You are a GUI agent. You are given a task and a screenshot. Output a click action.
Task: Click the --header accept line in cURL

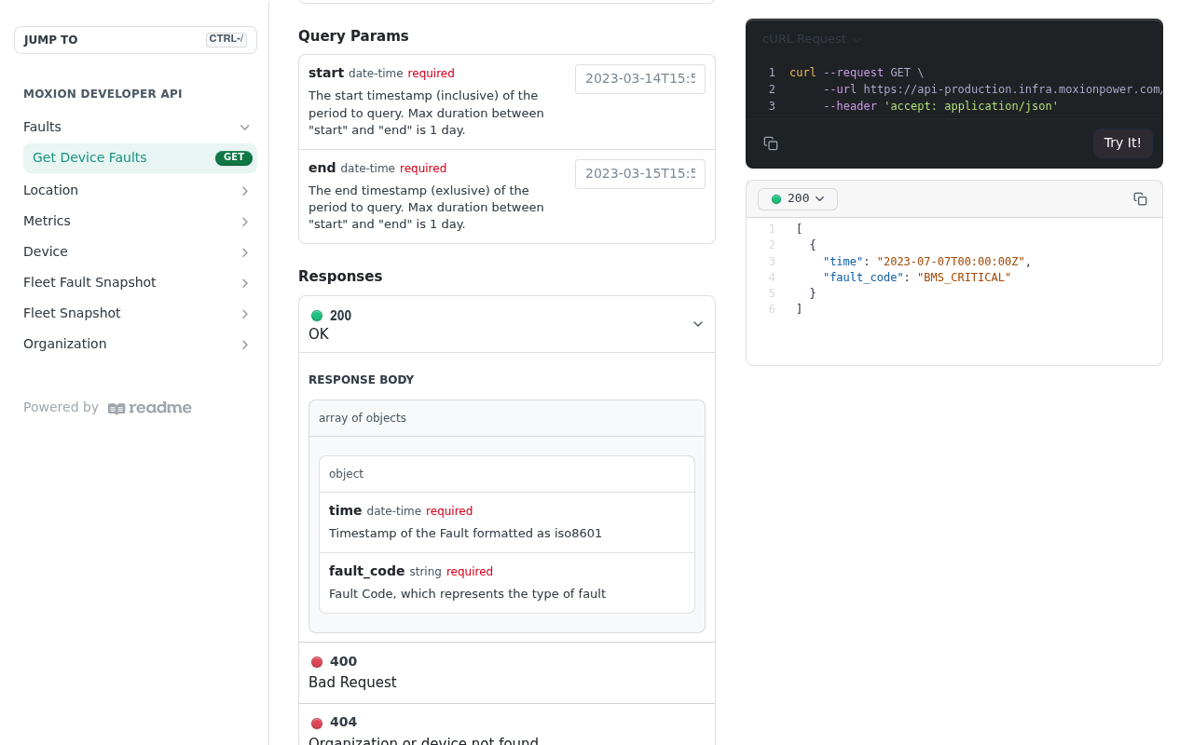pos(940,106)
